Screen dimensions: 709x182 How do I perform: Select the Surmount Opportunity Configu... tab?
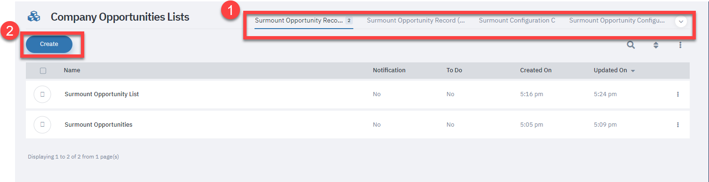coord(617,21)
